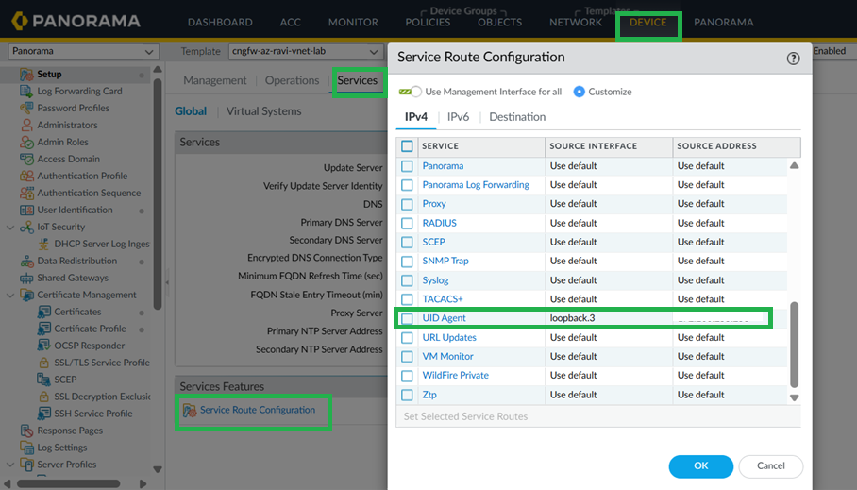This screenshot has width=857, height=490.
Task: Click the Administrators icon in sidebar
Action: (26, 126)
